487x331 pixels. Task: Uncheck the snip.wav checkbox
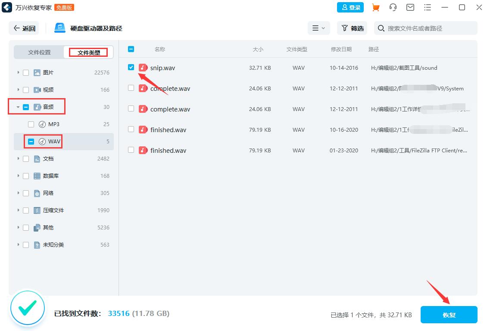131,68
